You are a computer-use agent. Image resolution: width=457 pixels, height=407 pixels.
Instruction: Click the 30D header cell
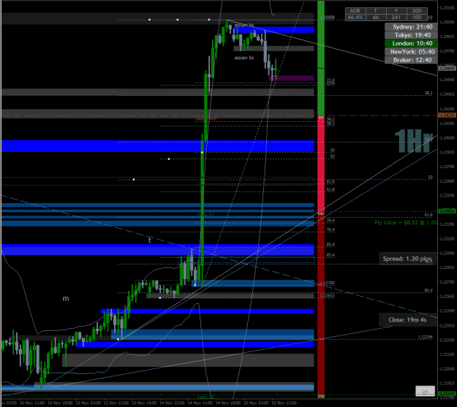pyautogui.click(x=417, y=11)
